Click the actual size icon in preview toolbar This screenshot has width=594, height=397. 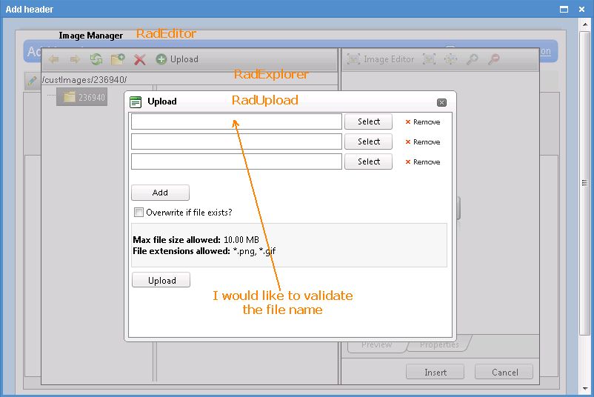(x=451, y=59)
